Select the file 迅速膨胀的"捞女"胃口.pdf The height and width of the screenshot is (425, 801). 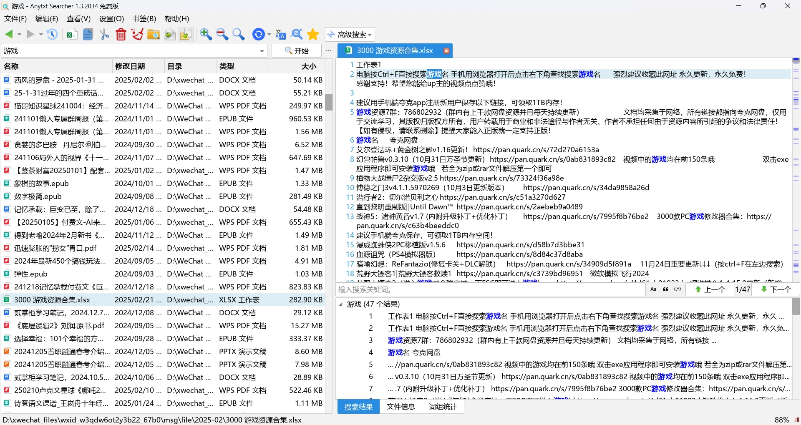(x=163, y=248)
